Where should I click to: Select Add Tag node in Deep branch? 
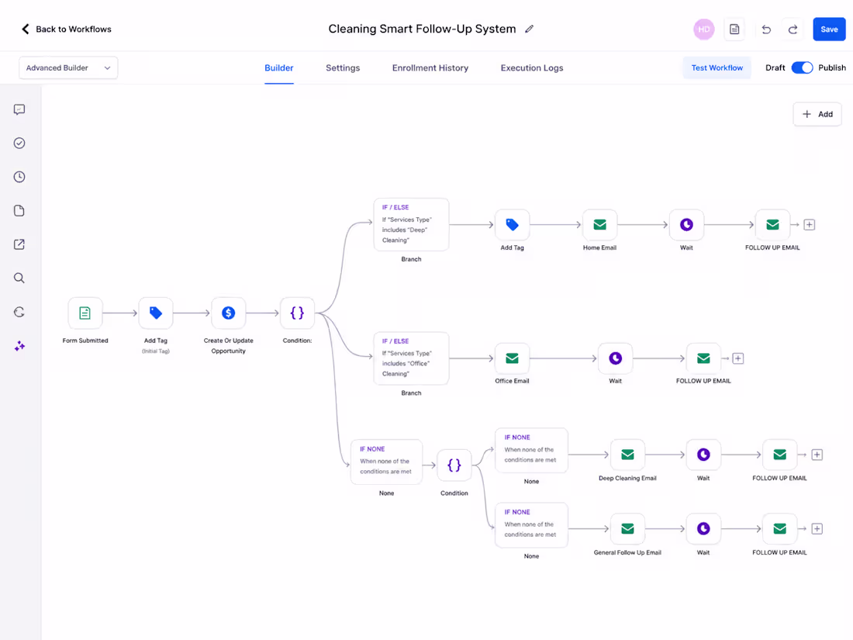coord(512,225)
